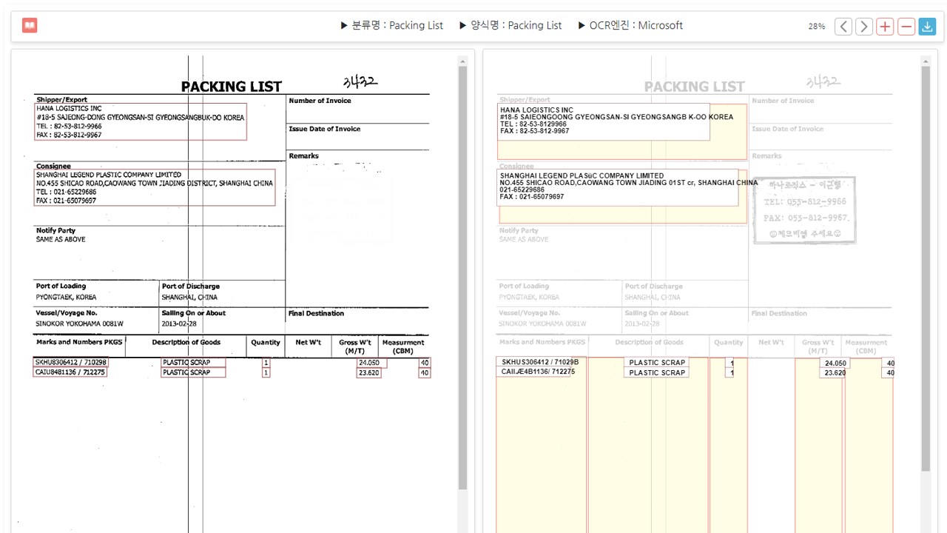Select 23.620 OCR value in right pane
This screenshot has width=947, height=533.
point(832,373)
